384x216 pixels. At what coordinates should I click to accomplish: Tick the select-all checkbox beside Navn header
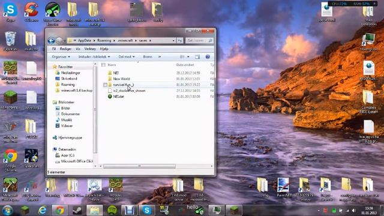(103, 65)
